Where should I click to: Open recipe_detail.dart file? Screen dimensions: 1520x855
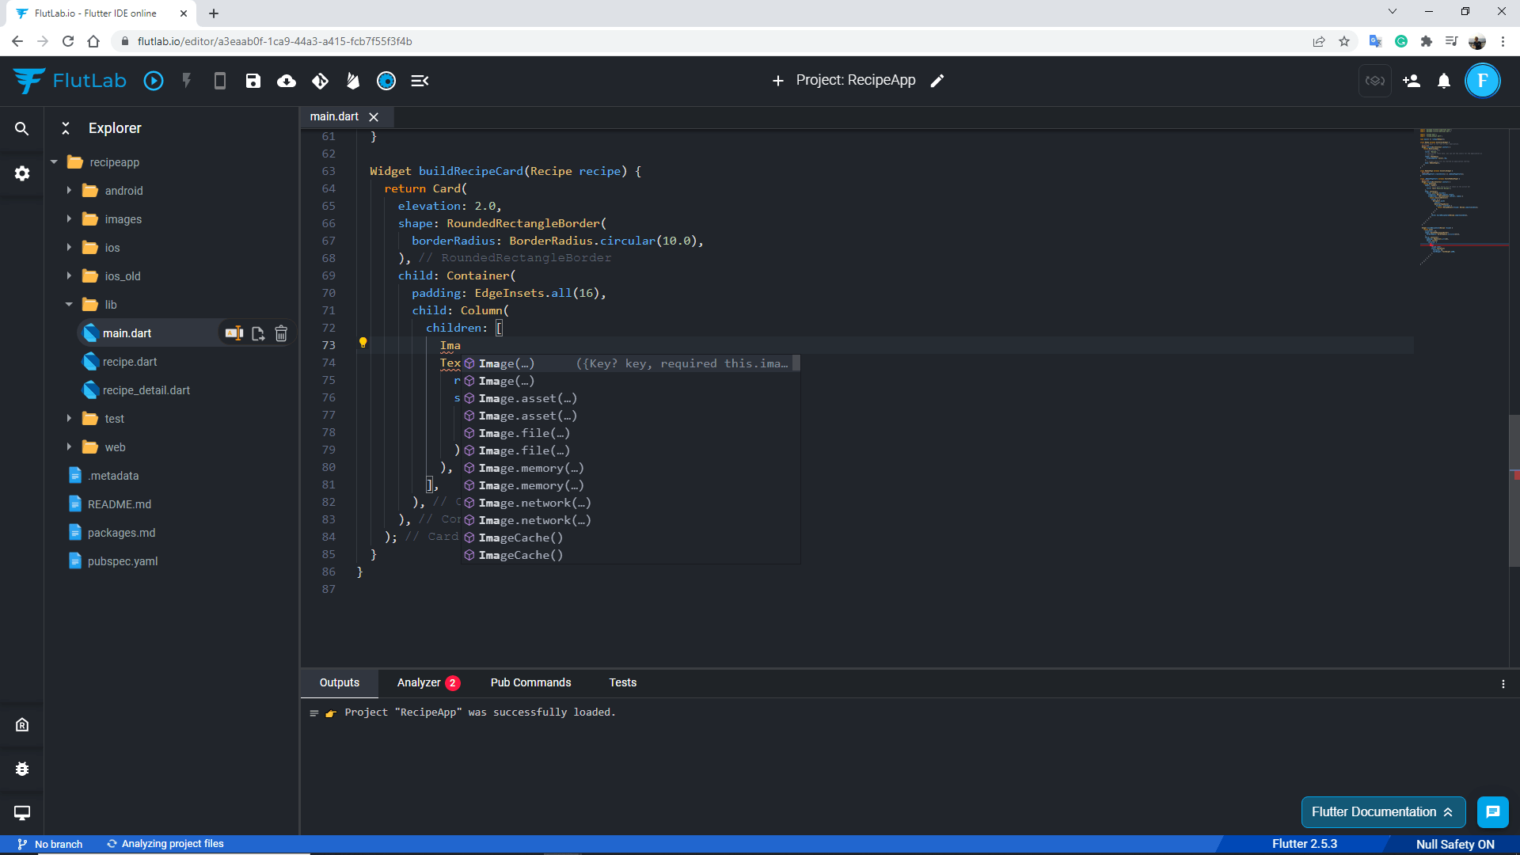pyautogui.click(x=146, y=390)
